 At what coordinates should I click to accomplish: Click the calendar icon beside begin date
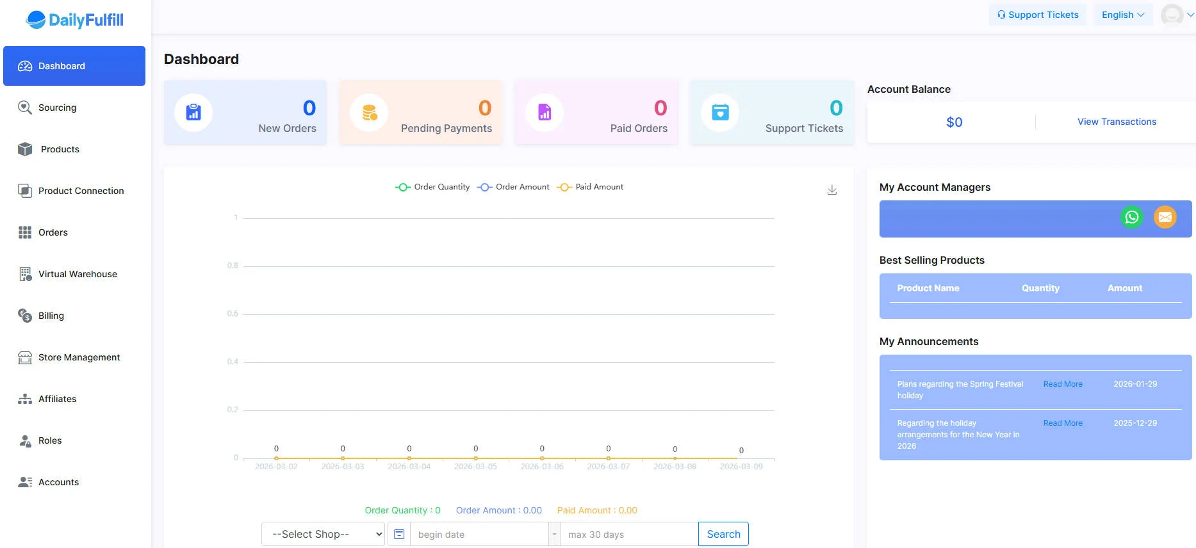click(399, 534)
